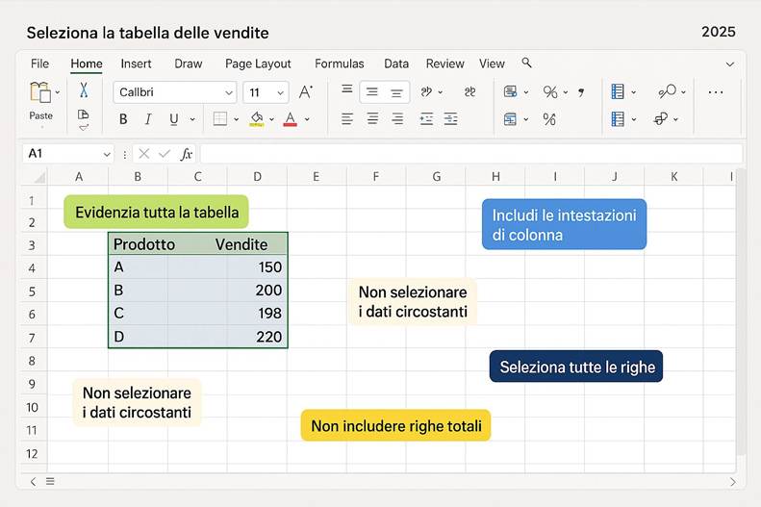
Task: Click the Vendite header cell
Action: coord(241,244)
